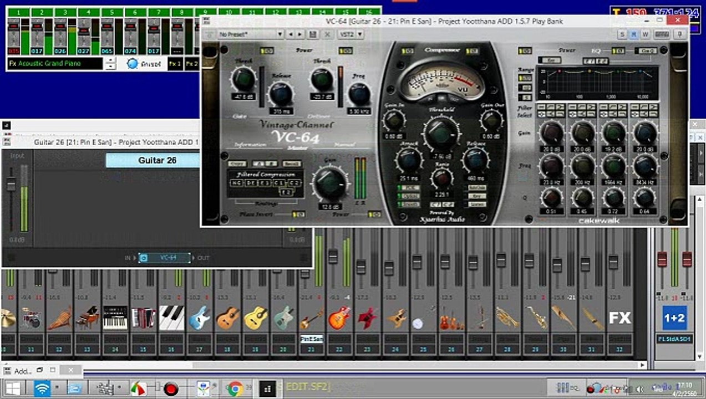Screen dimensions: 706x399
Task: Click the VC-64 plugin slot in FX chain
Action: (x=165, y=258)
